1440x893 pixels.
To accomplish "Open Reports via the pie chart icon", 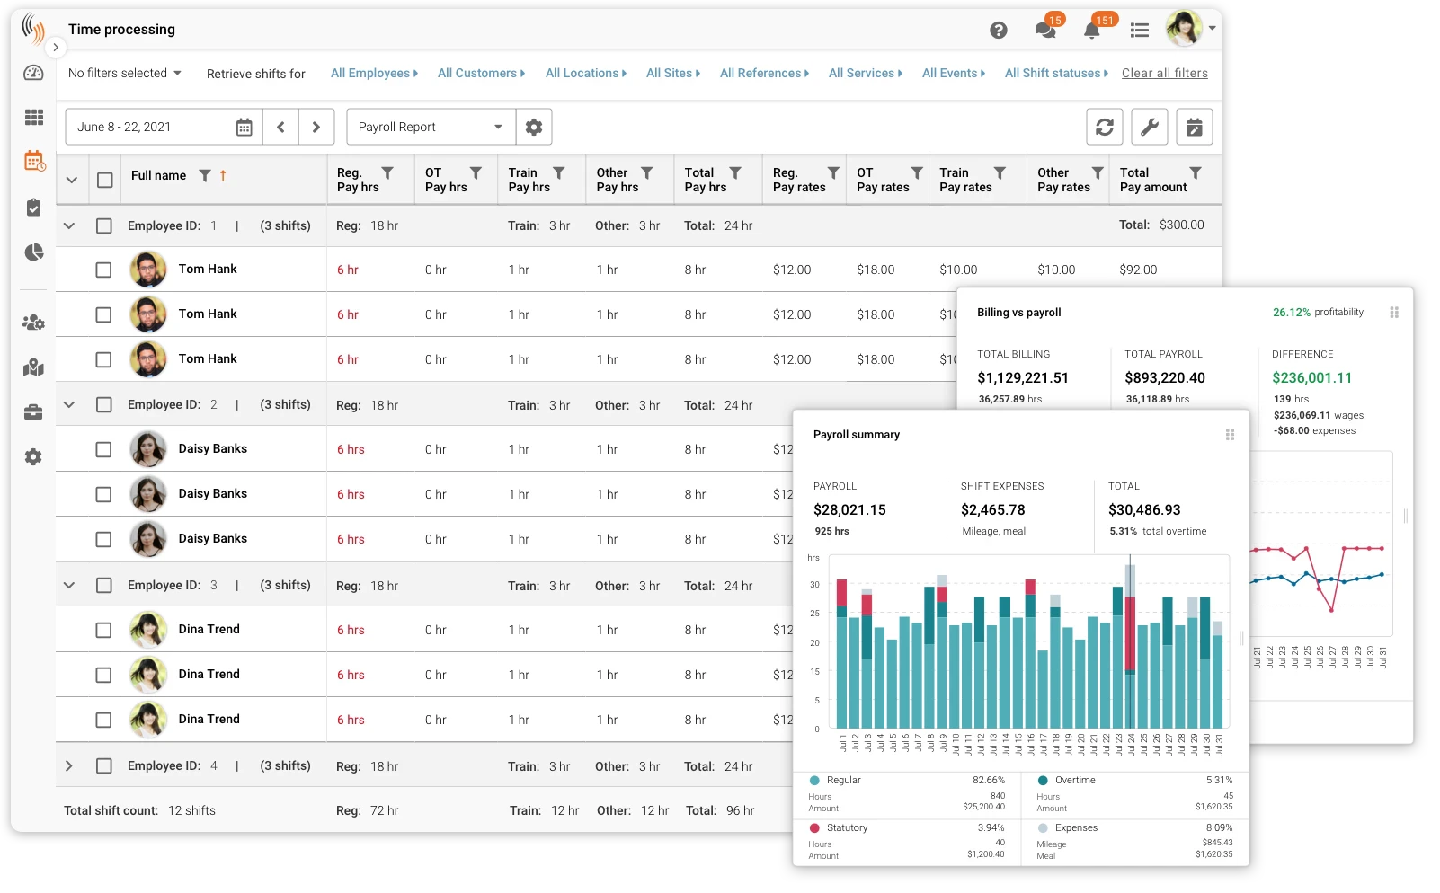I will [33, 252].
